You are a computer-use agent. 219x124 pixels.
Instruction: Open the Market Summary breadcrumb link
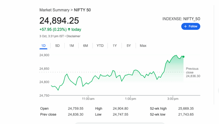(54, 10)
